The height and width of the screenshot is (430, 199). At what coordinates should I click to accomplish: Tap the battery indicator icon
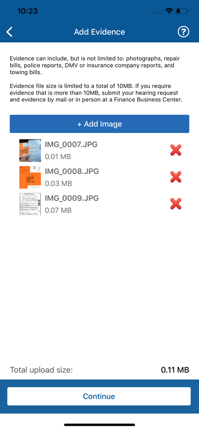(x=182, y=11)
